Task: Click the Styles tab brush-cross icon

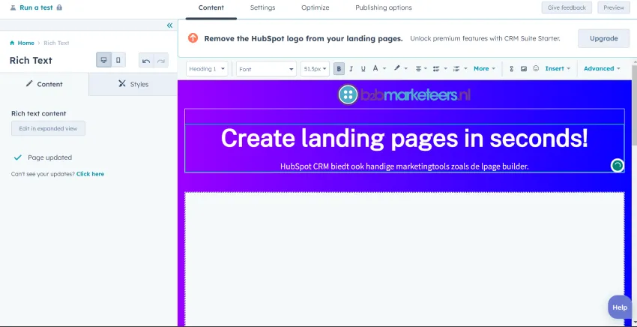Action: pos(122,84)
